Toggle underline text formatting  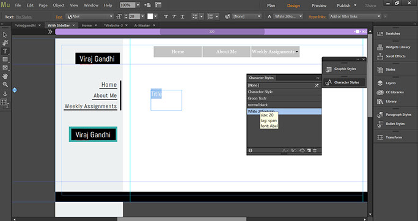pos(182,16)
